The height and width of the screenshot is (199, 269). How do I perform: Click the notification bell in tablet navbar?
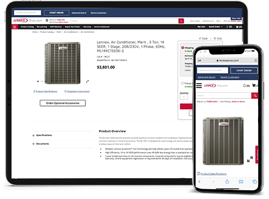pos(227,27)
